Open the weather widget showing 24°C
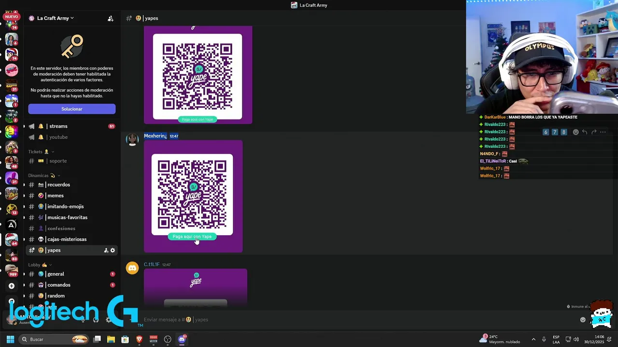This screenshot has width=618, height=347. tap(500, 339)
